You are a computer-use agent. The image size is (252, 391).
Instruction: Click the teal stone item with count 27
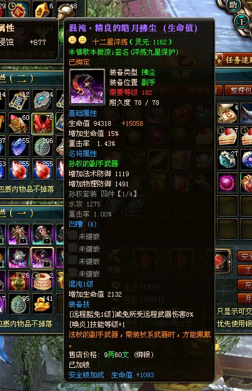[x=228, y=160]
